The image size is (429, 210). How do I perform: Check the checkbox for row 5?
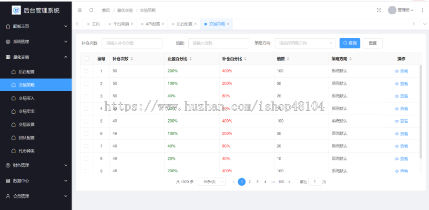[x=86, y=121]
